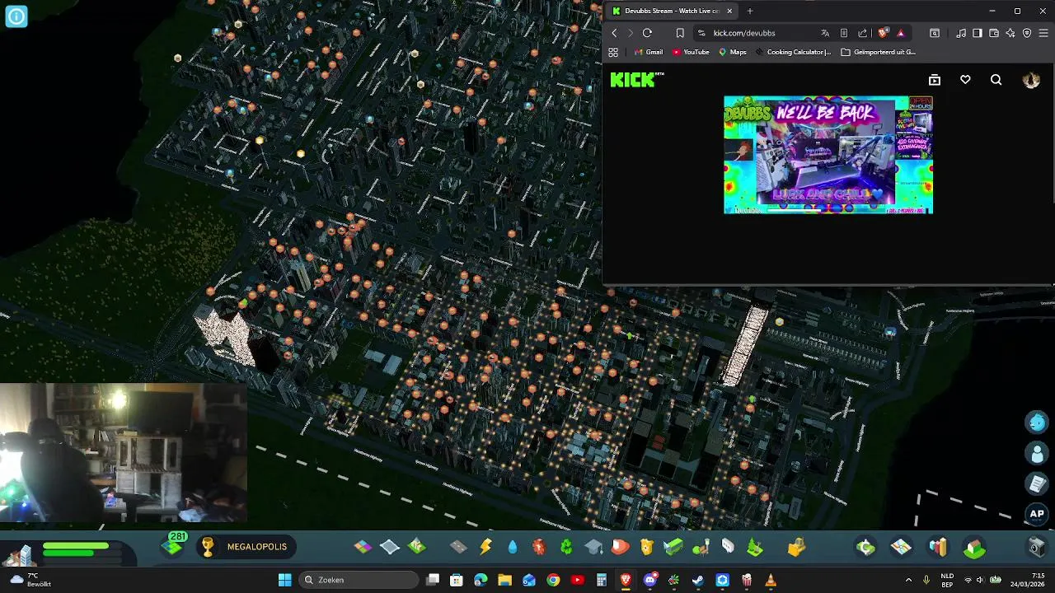This screenshot has width=1055, height=593.
Task: Open the landscaping pine tree menu
Action: [755, 547]
